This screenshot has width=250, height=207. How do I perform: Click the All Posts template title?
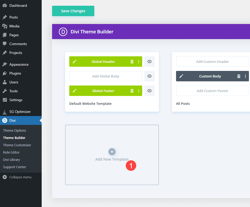click(x=183, y=103)
